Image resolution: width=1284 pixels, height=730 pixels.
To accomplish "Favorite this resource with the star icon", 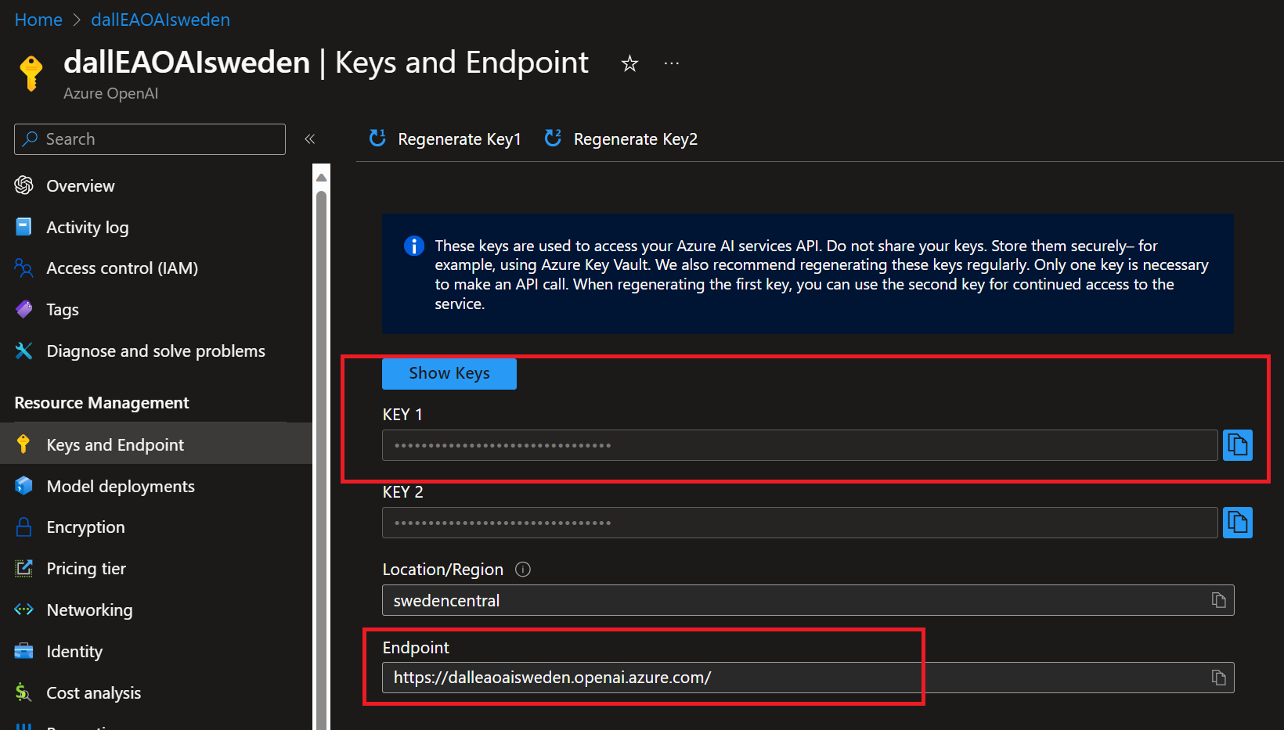I will [x=629, y=63].
